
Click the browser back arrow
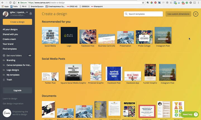pos(3,2)
